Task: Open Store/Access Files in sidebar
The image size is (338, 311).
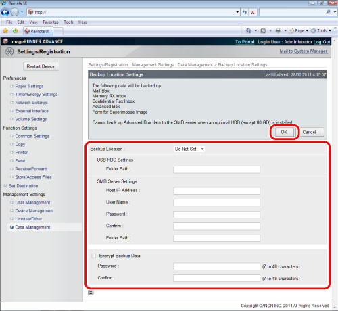Action: tap(33, 177)
